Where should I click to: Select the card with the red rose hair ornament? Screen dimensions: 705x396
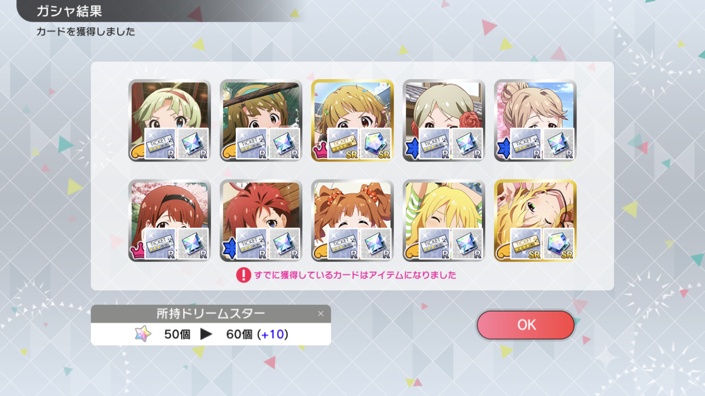pyautogui.click(x=444, y=120)
